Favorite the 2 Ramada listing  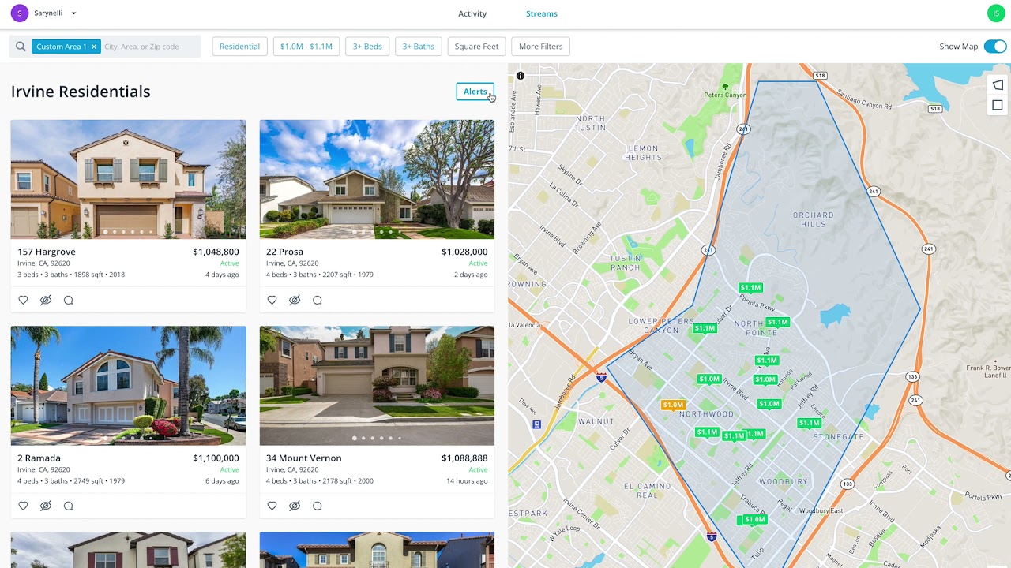tap(23, 506)
